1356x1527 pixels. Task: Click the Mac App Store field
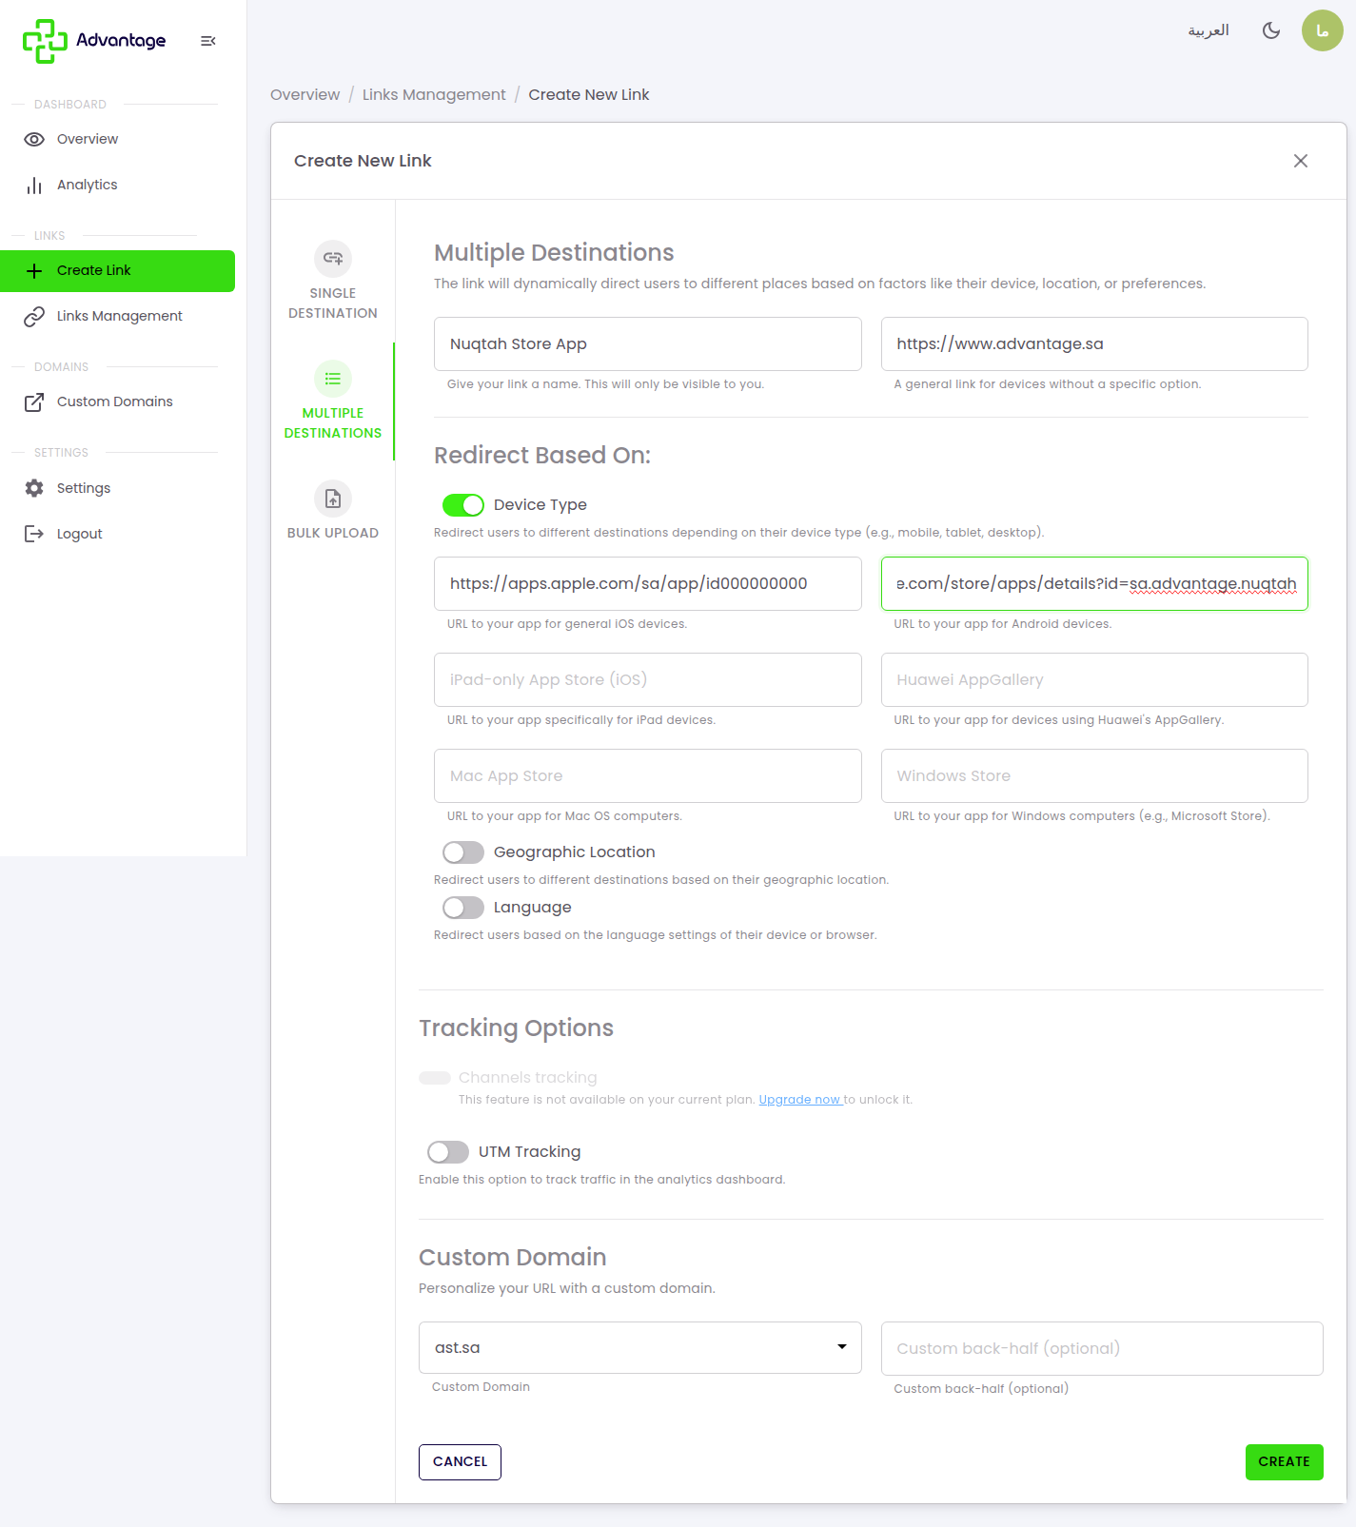648,776
